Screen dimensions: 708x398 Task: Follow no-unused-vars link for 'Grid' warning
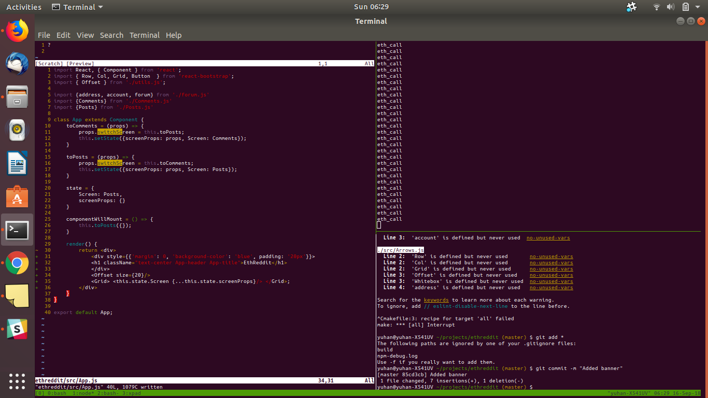click(x=551, y=269)
